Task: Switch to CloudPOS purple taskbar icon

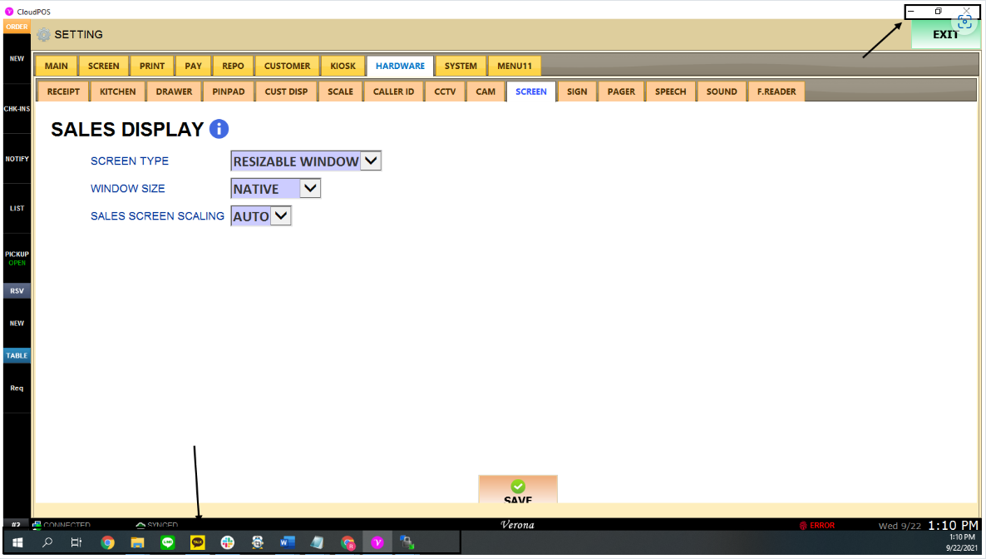Action: coord(377,542)
